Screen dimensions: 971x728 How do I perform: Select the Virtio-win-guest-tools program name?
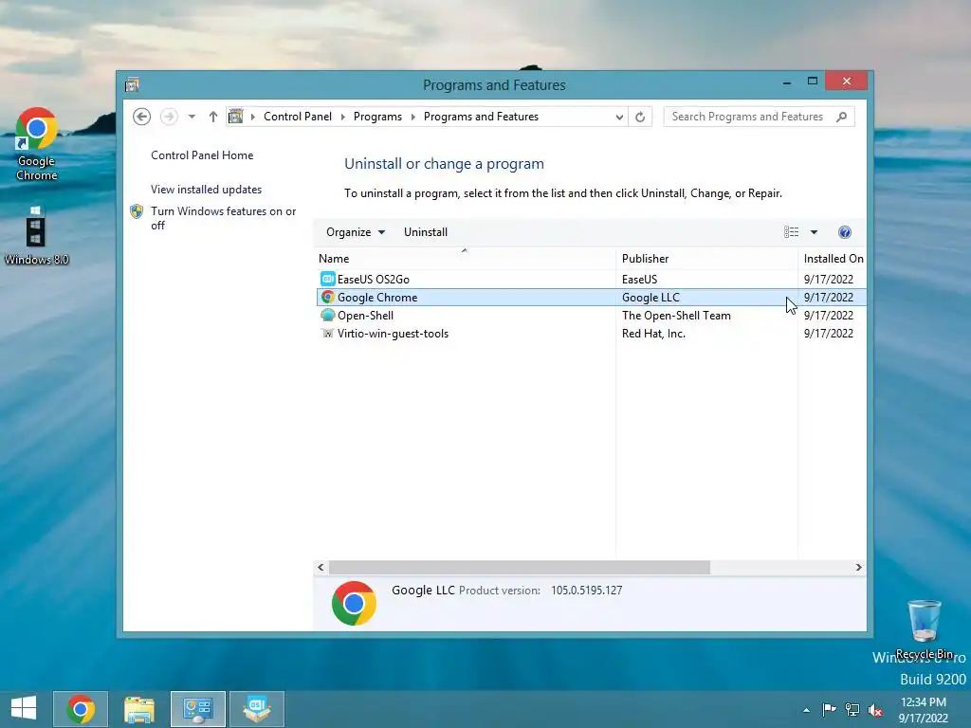(x=393, y=333)
